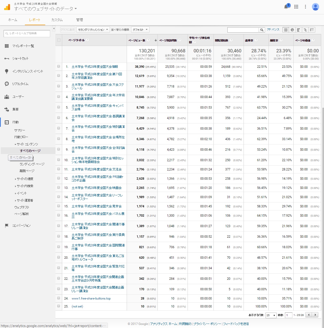Click the help icon next to ページの価値
Viewport: 324px width, 328px height.
coord(313,40)
